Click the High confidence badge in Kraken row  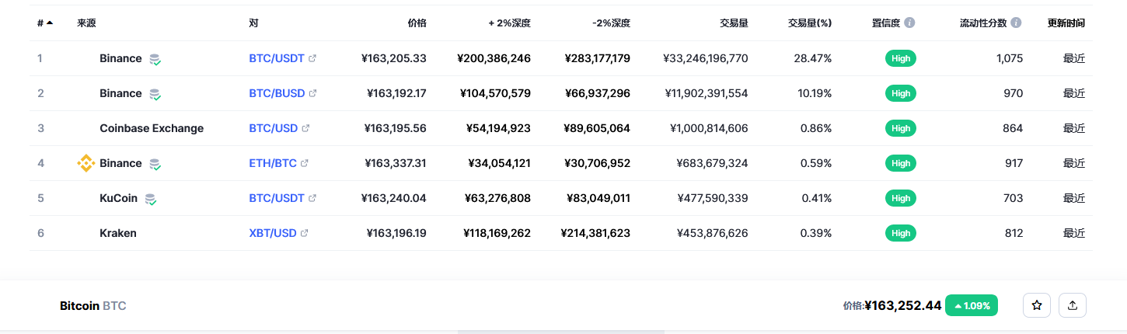[901, 233]
